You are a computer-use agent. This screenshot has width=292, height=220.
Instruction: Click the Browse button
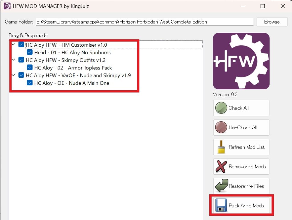272,22
